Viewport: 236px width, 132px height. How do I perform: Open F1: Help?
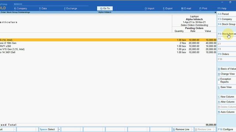pyautogui.click(x=222, y=8)
